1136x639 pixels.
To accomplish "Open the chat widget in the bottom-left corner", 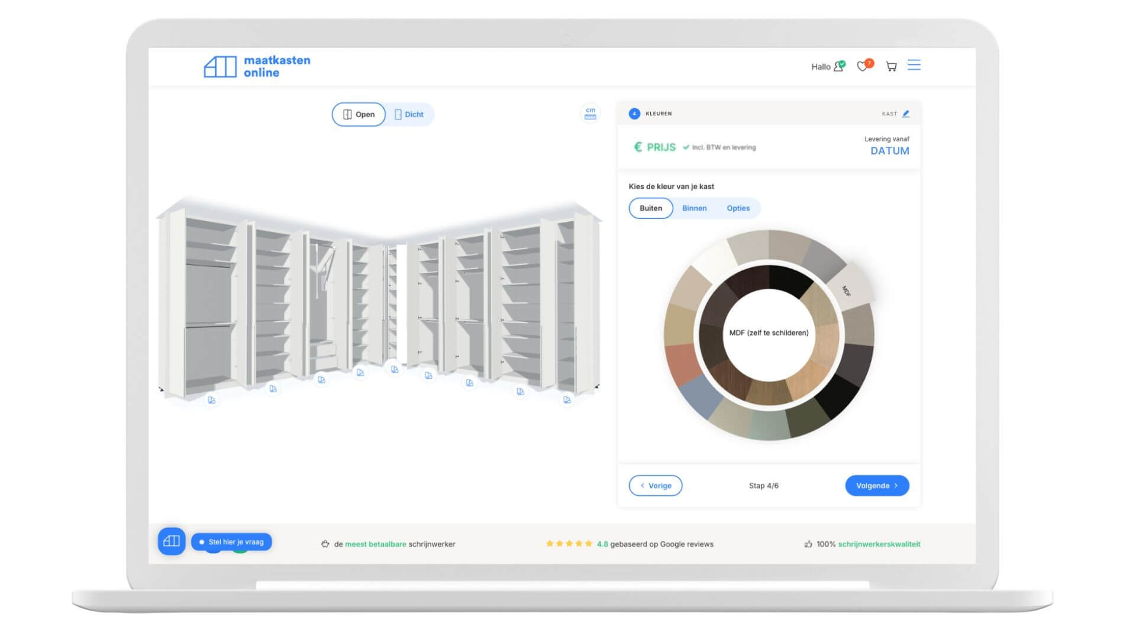I will [171, 541].
